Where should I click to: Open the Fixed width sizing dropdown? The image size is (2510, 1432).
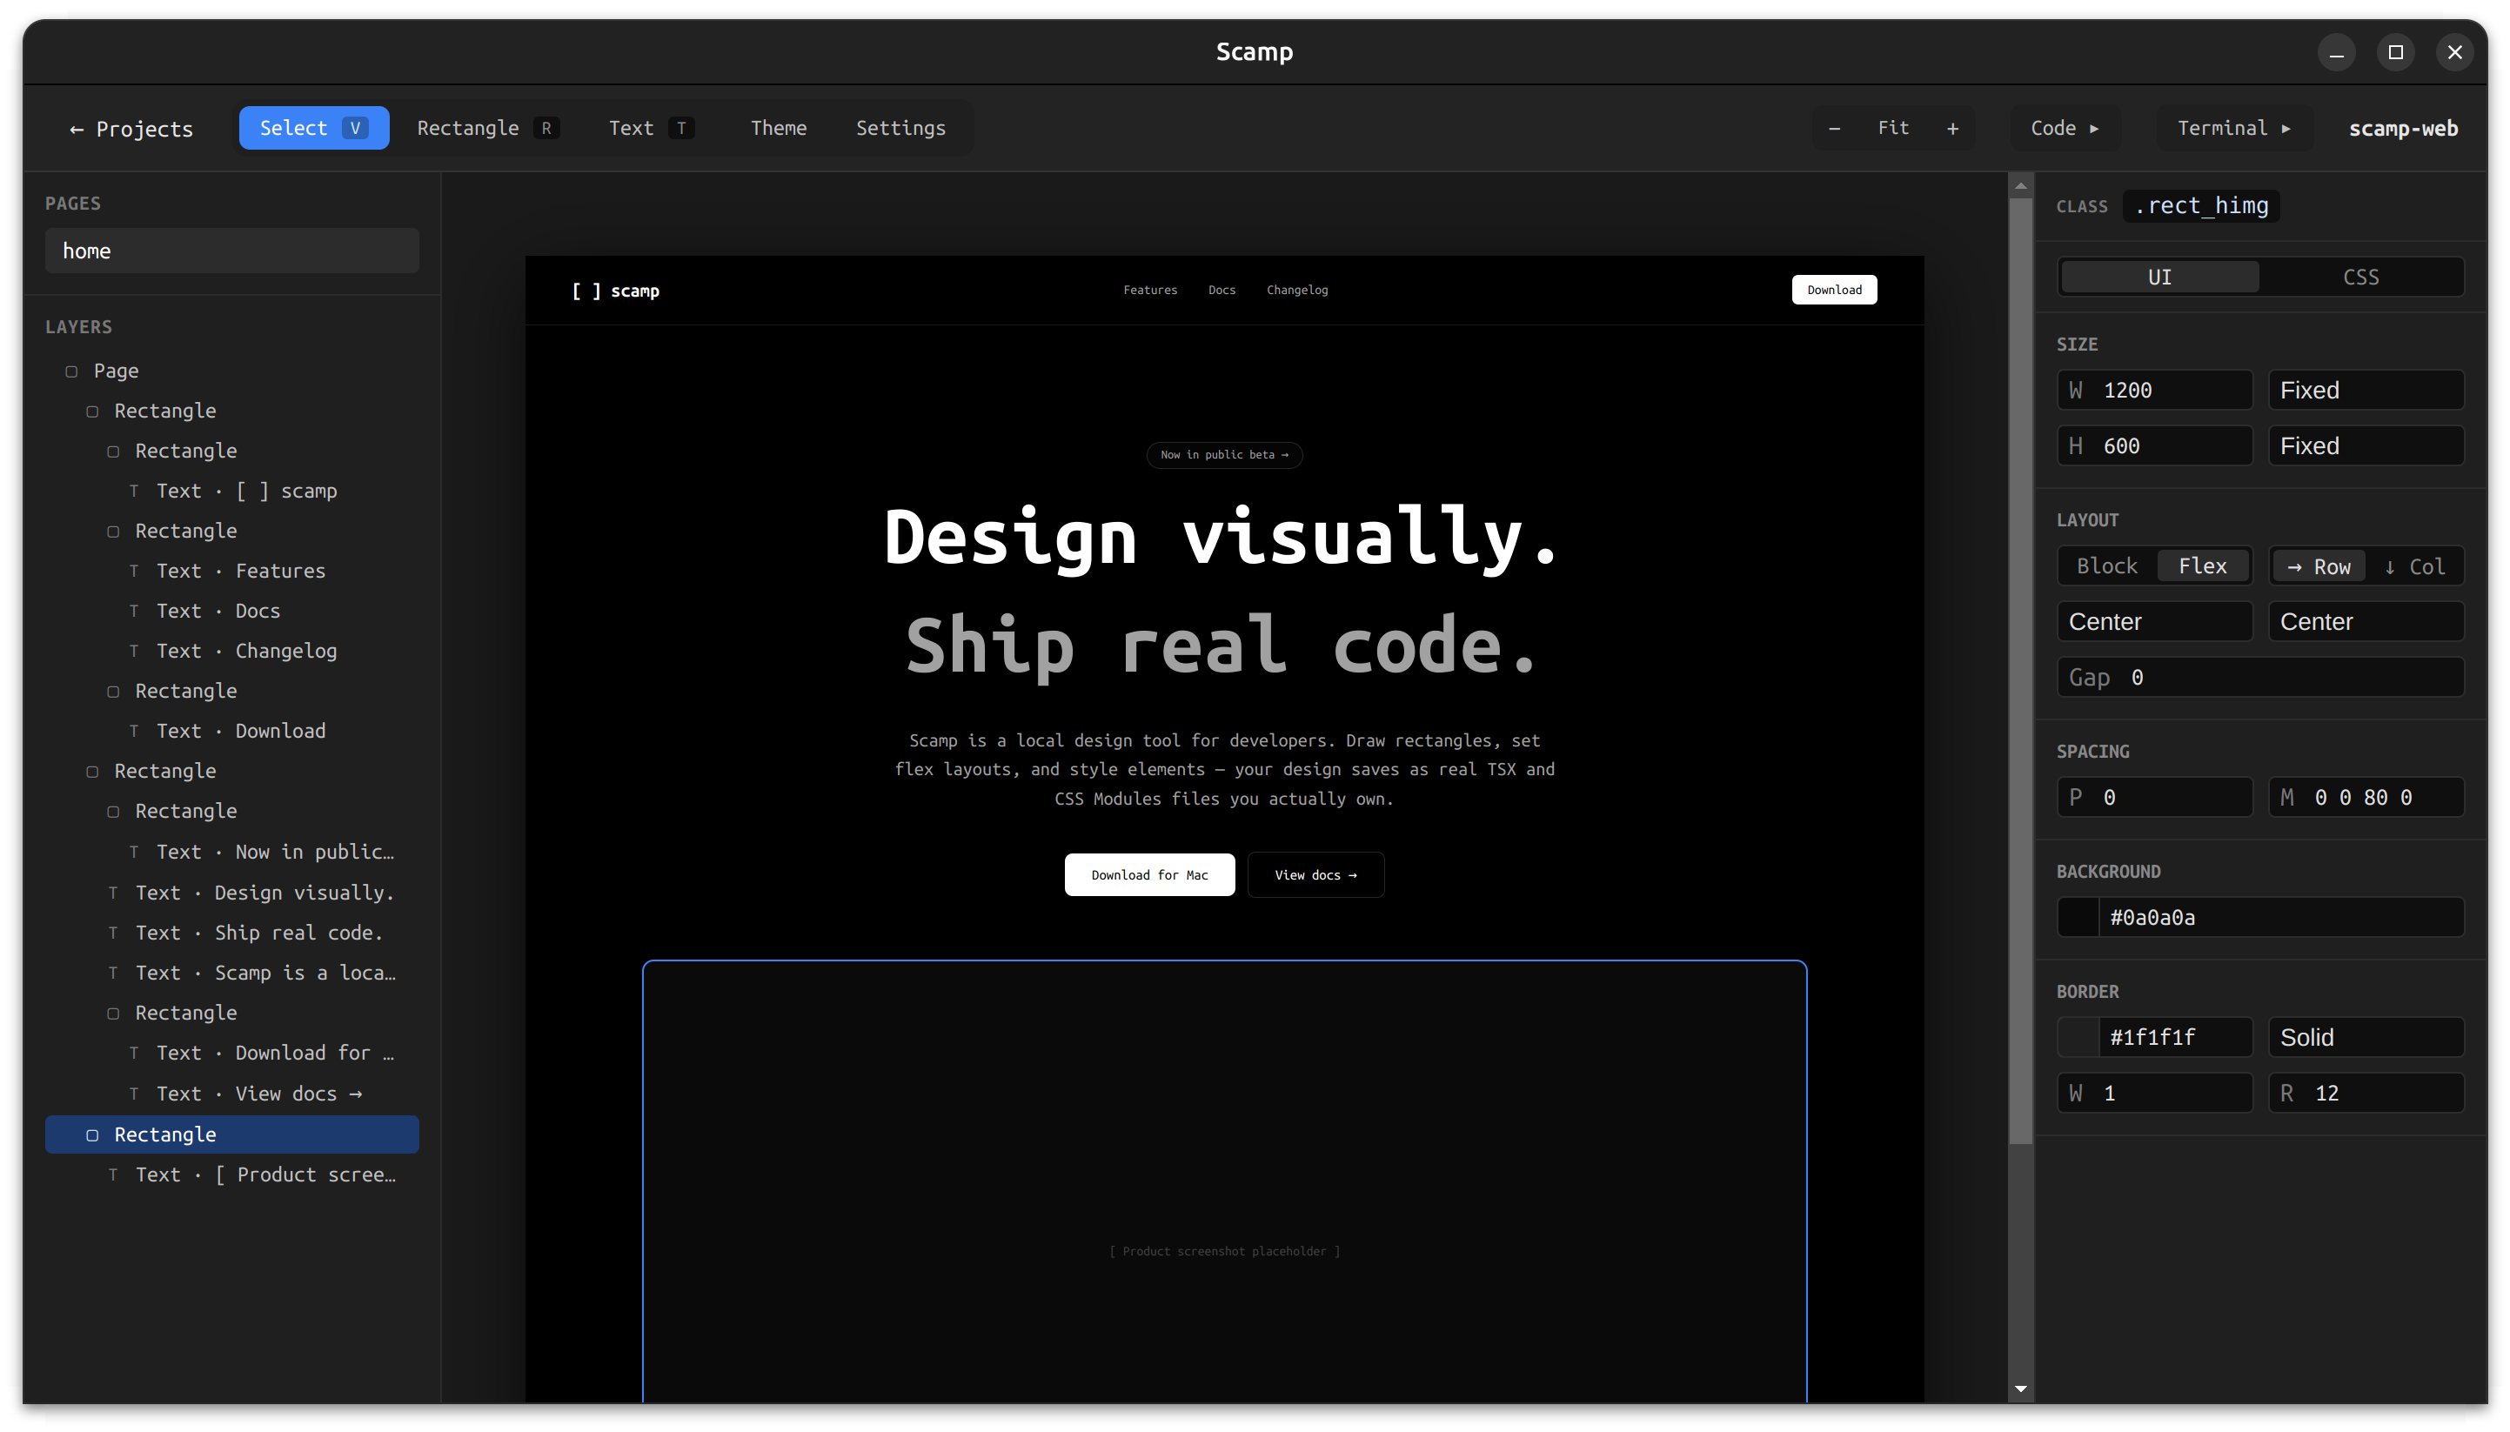[x=2365, y=390]
